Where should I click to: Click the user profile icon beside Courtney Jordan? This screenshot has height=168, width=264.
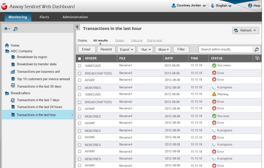tap(174, 6)
